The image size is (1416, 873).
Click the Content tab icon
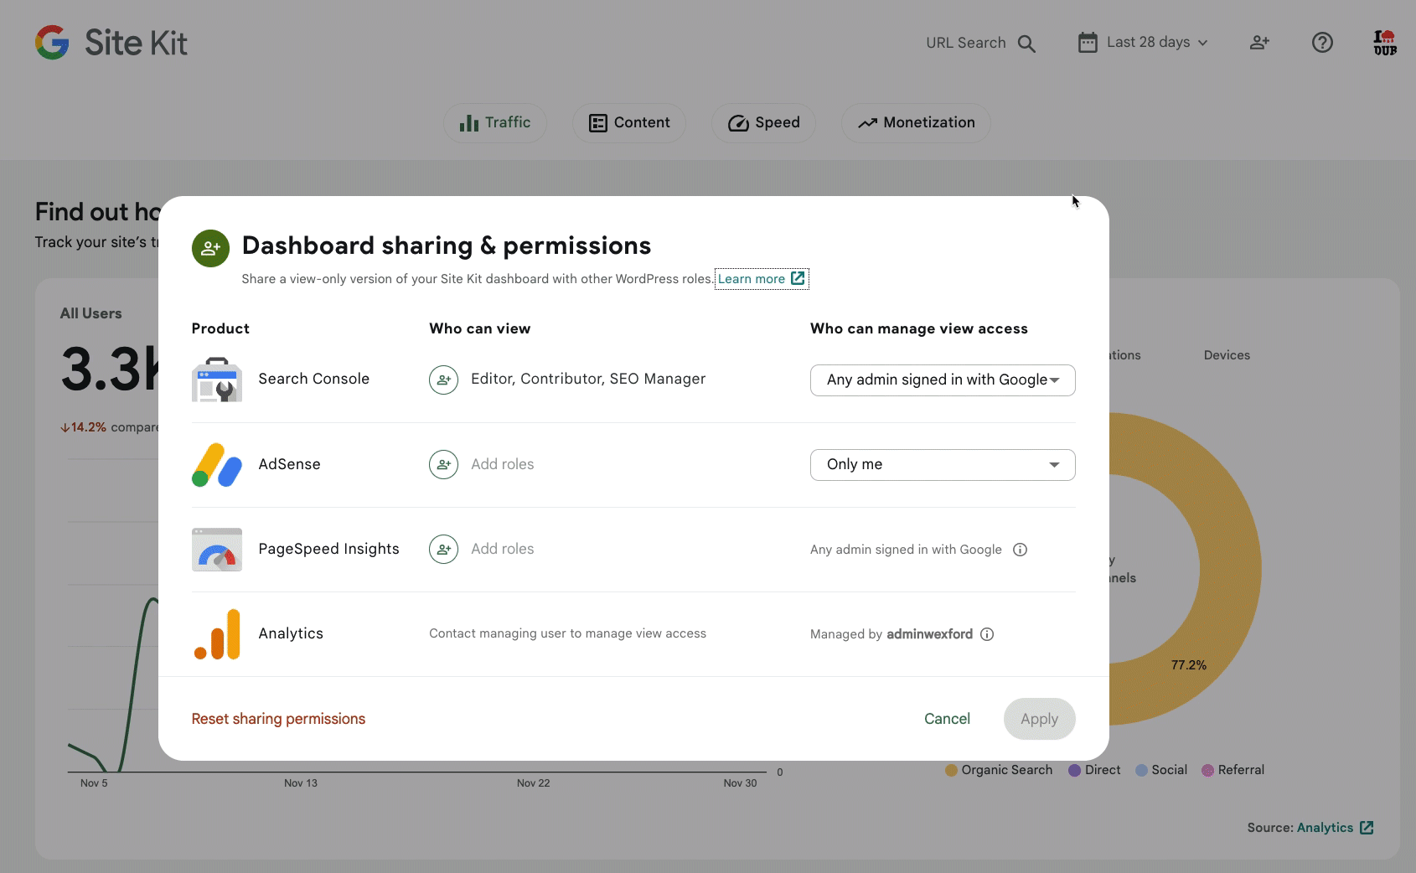(597, 123)
